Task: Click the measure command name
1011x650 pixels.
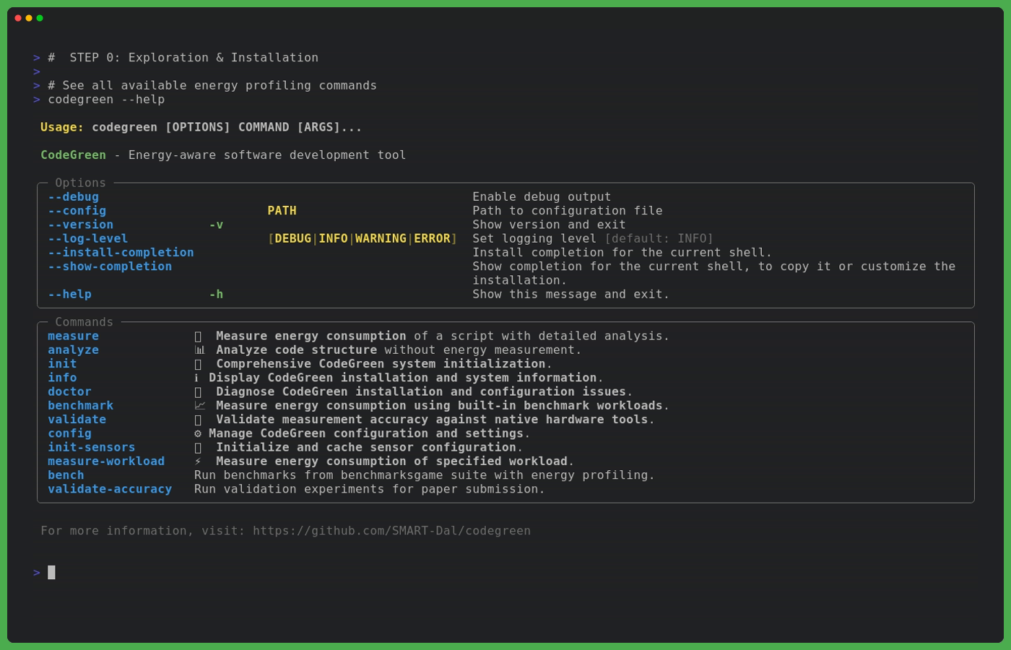Action: (73, 336)
